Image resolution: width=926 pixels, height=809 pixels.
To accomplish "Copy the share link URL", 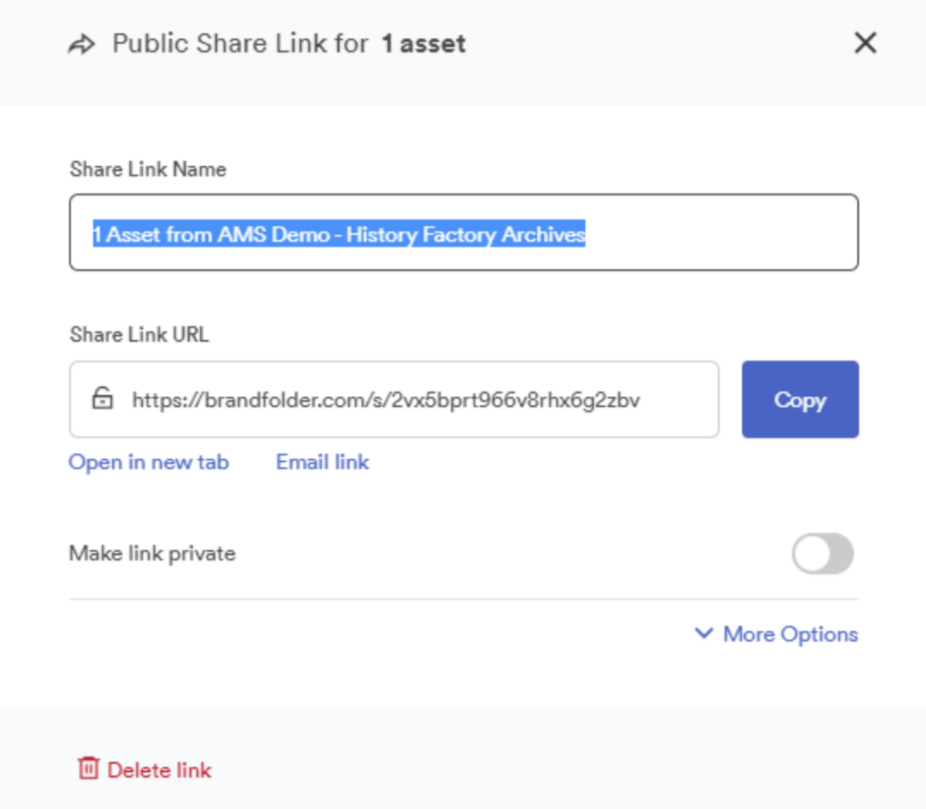I will (x=800, y=400).
